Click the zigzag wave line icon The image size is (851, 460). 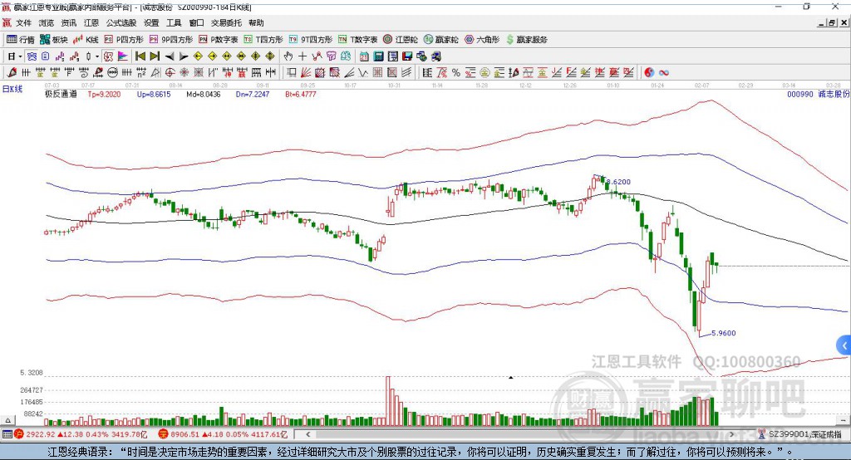(363, 72)
